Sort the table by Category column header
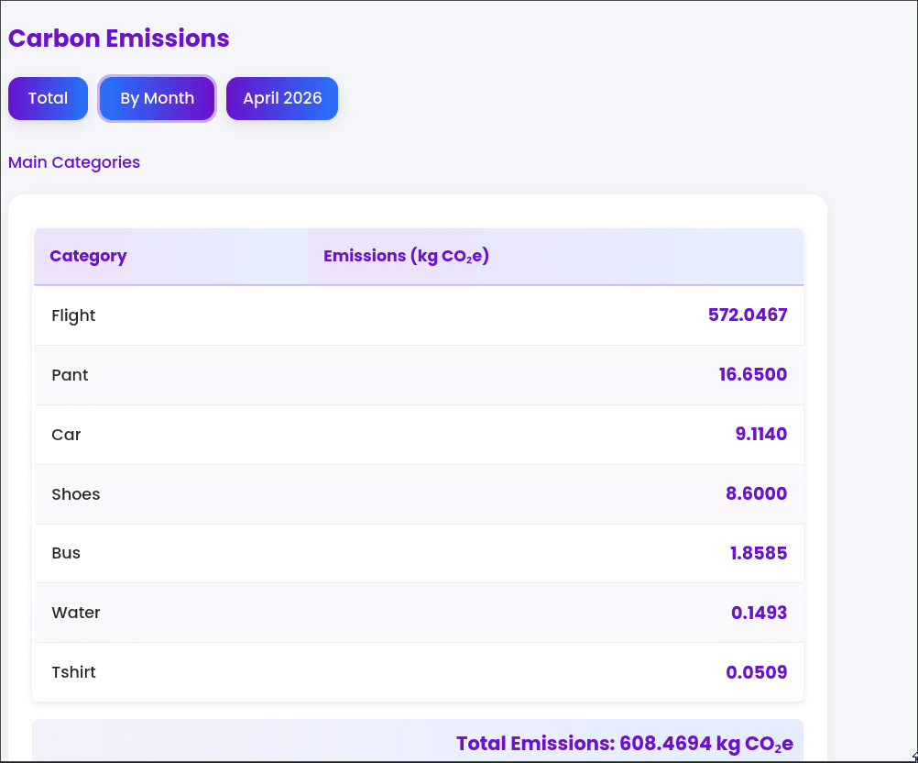Image resolution: width=918 pixels, height=763 pixels. [88, 256]
